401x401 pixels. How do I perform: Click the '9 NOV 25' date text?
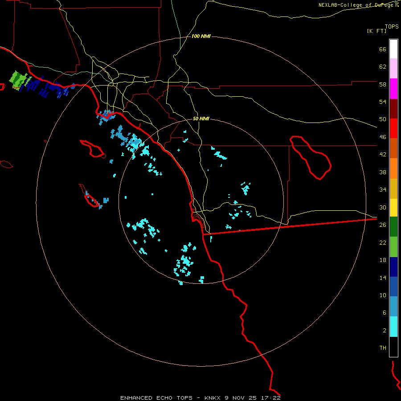pyautogui.click(x=241, y=398)
